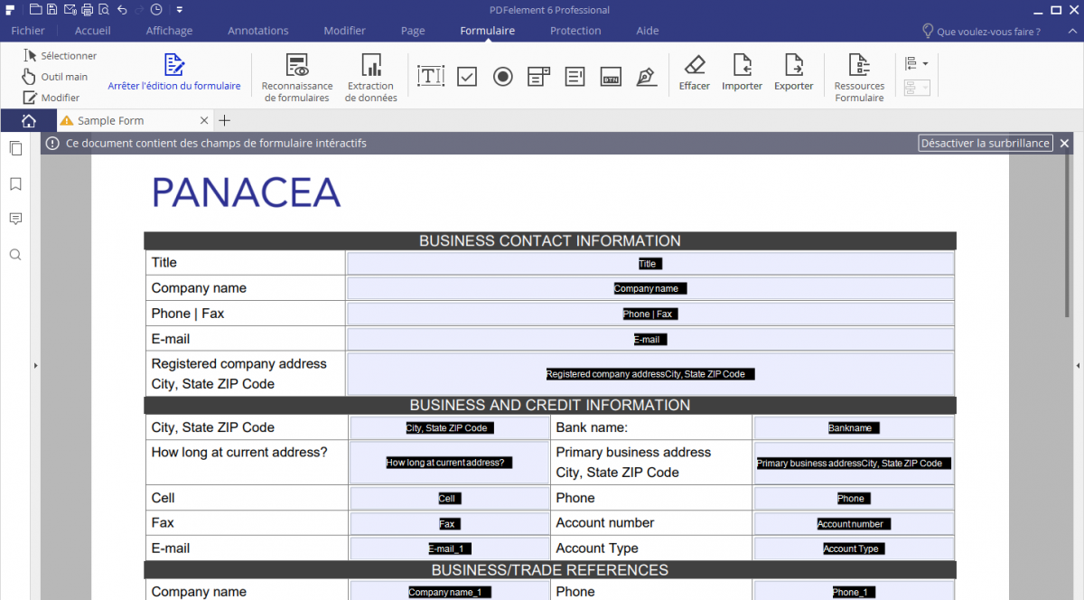Screen dimensions: 1084x600
Task: Open the Protection ribbon tab
Action: pos(575,31)
